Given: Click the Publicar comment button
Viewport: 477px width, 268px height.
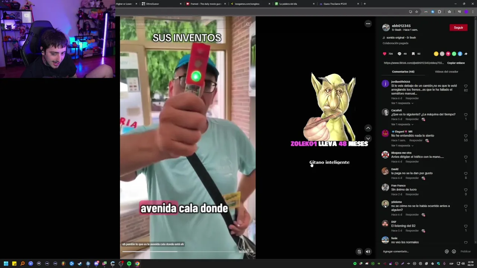Looking at the screenshot, I should click(465, 251).
